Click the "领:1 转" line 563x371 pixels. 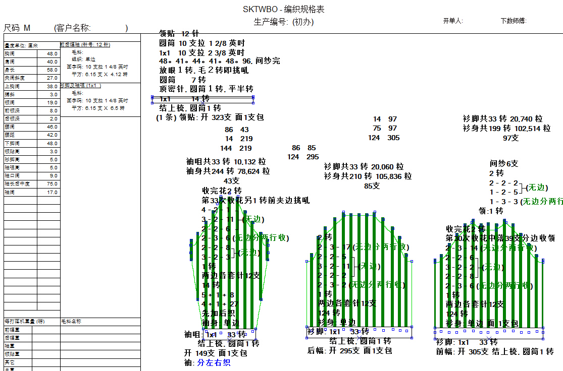(x=491, y=211)
